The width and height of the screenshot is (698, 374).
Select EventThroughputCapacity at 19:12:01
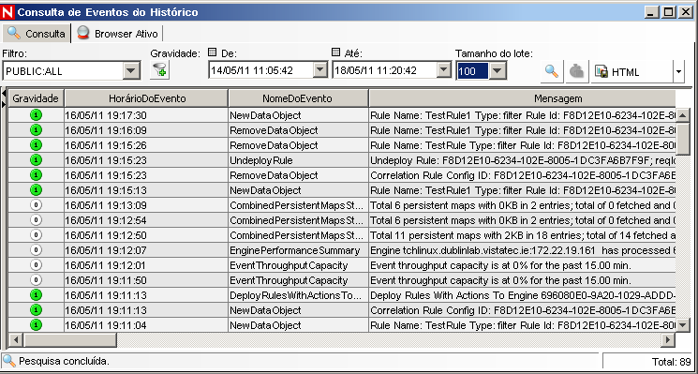click(298, 265)
